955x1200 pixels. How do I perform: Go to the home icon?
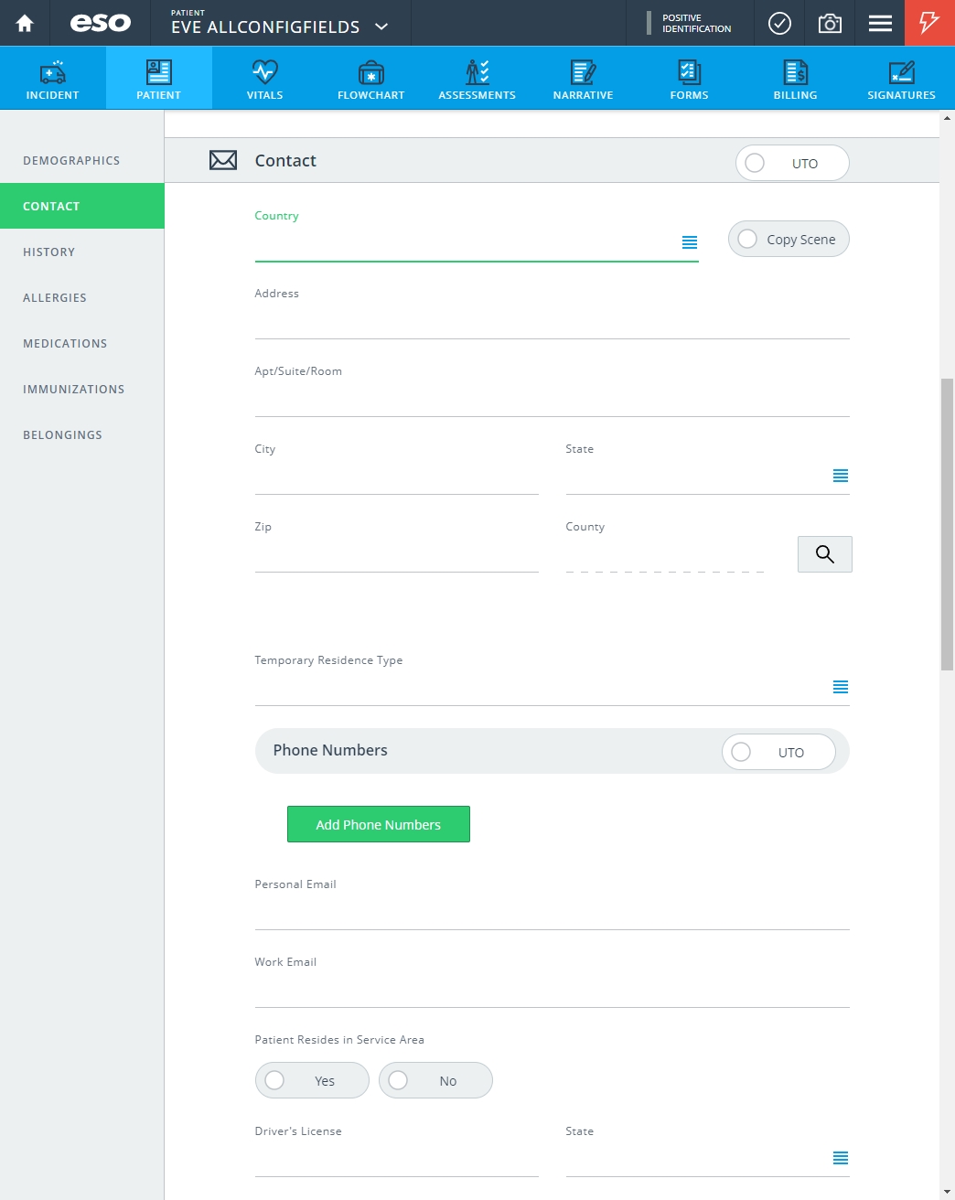[x=25, y=23]
